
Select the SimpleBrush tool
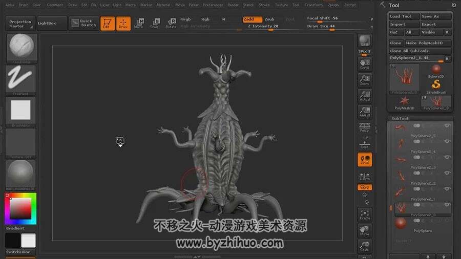pyautogui.click(x=436, y=87)
